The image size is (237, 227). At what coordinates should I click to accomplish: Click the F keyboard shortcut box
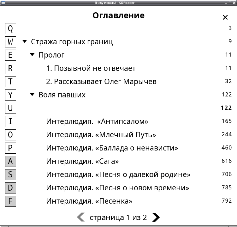point(11,201)
